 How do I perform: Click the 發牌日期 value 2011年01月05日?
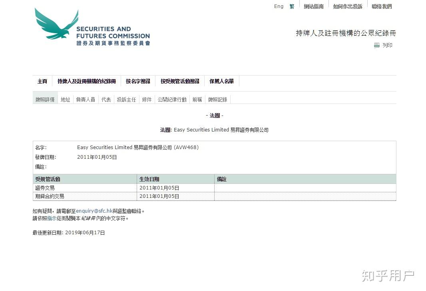(97, 157)
